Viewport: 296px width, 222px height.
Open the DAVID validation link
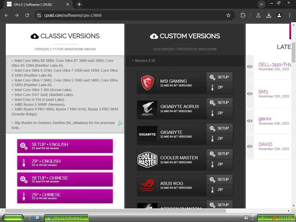click(265, 144)
